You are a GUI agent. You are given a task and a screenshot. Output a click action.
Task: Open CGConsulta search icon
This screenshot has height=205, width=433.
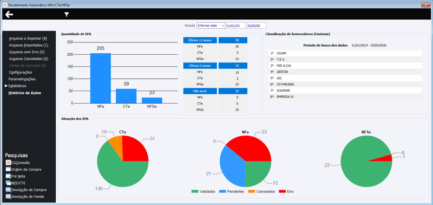tap(8, 163)
